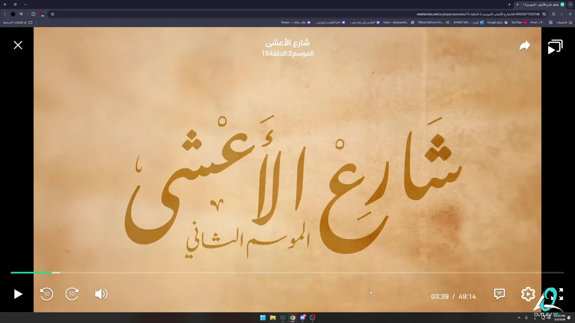575x323 pixels.
Task: Open site information icon in address bar
Action: click(544, 14)
